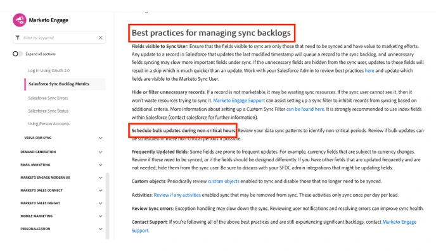The image size is (436, 251).
Task: Click the Personalization section label
Action: point(35,229)
